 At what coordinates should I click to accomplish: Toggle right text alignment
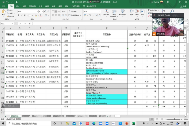point(59,15)
